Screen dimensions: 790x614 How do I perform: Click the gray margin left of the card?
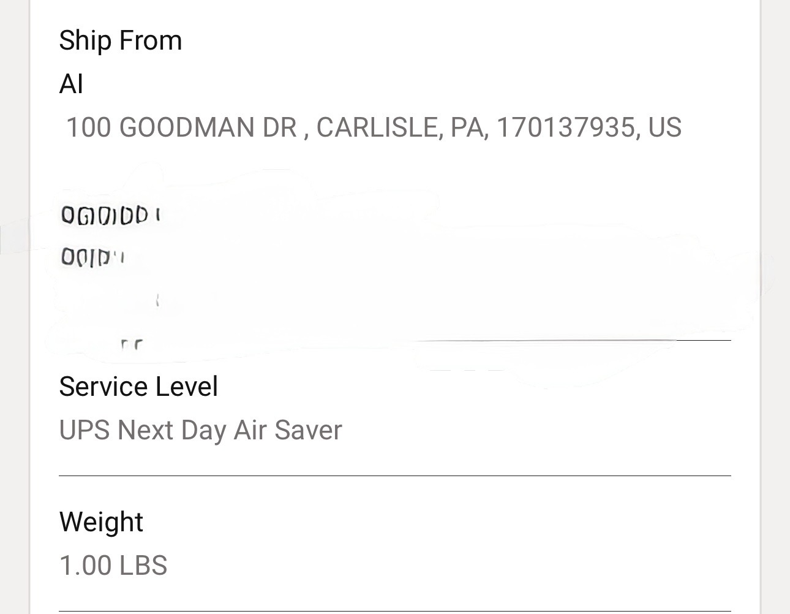click(x=13, y=429)
